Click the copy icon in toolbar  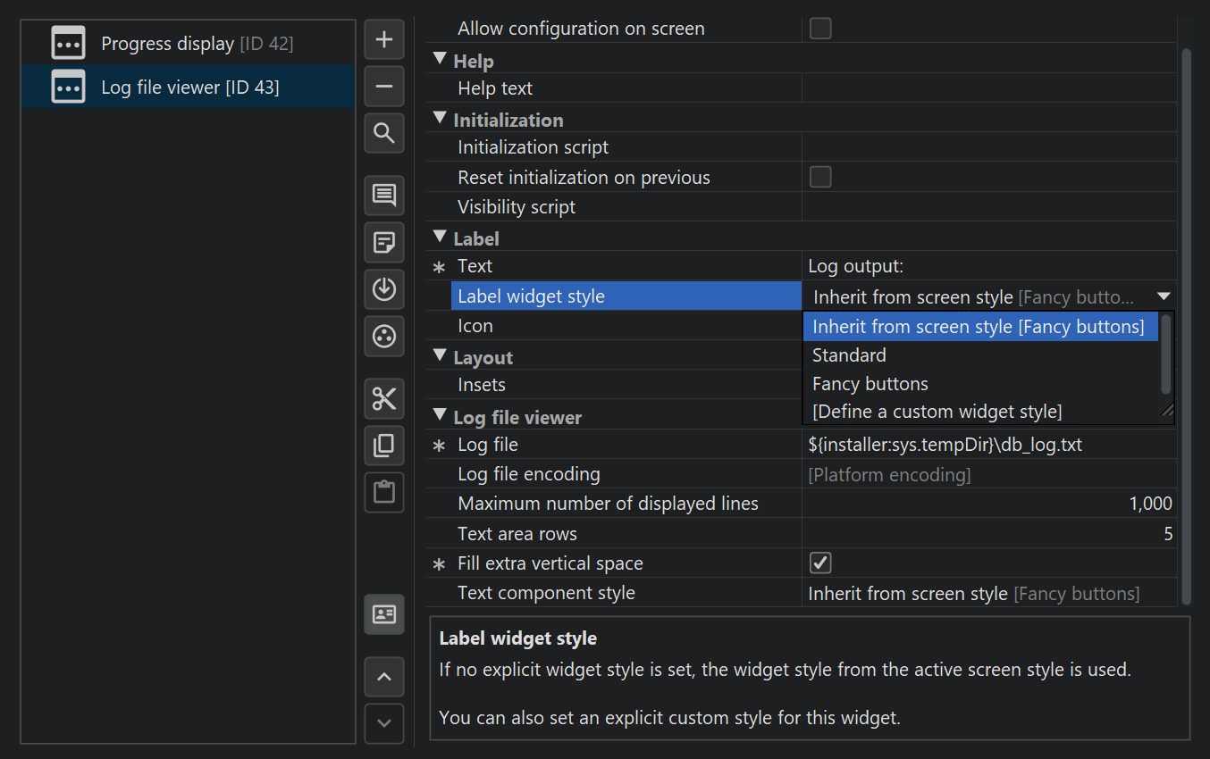384,446
